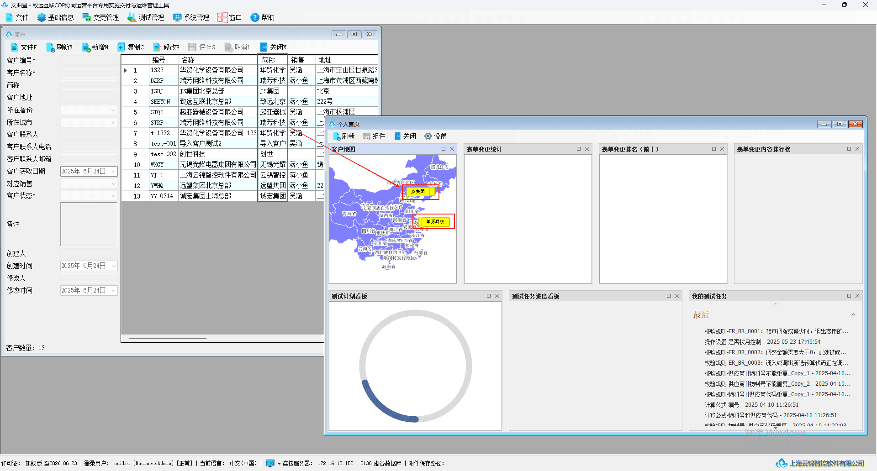
Task: Open the 测试管理 menu
Action: point(146,17)
